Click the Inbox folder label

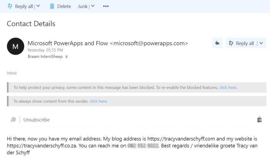(12, 73)
